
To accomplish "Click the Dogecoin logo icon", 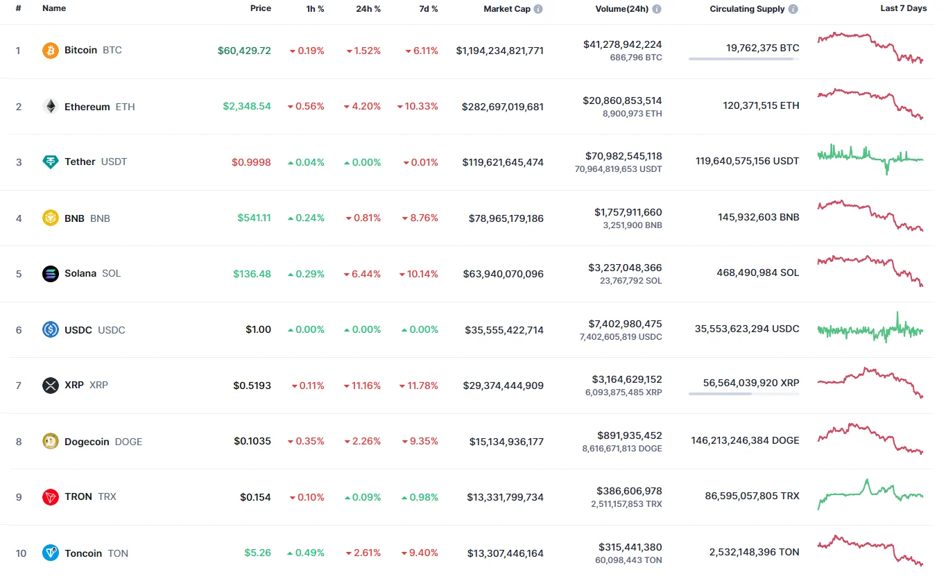I will [x=51, y=442].
